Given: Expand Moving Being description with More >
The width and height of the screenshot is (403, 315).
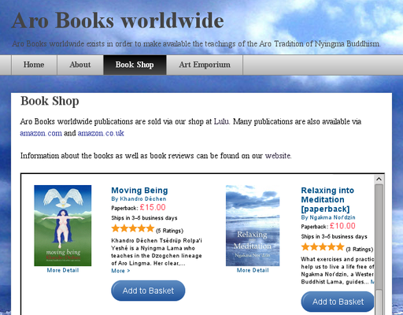Looking at the screenshot, I should 120,271.
